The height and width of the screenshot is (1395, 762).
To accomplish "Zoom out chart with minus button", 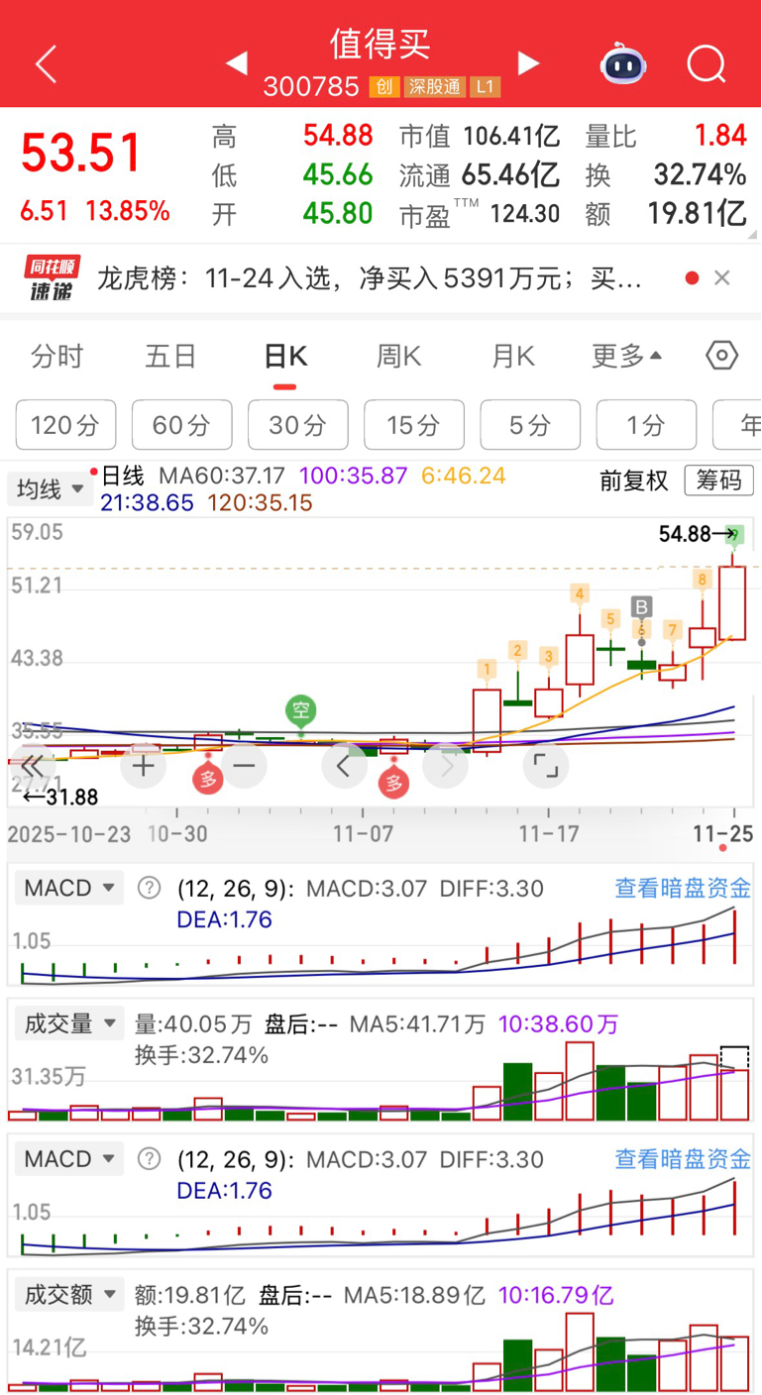I will pyautogui.click(x=244, y=765).
